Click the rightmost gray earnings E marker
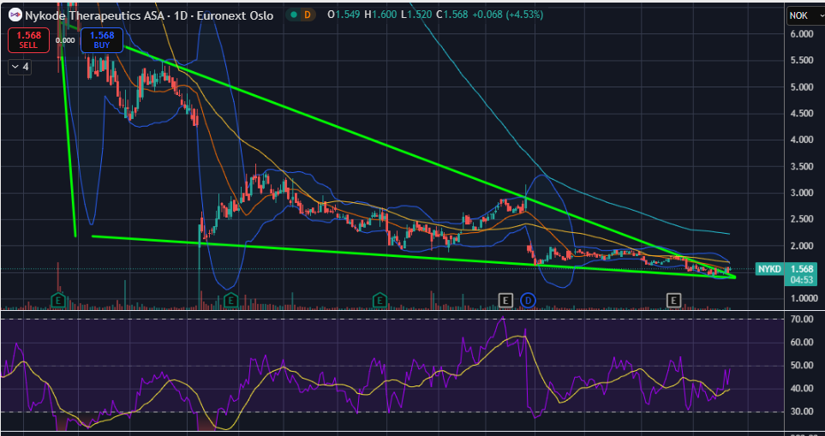Screen dimensions: 825x436 coord(674,300)
